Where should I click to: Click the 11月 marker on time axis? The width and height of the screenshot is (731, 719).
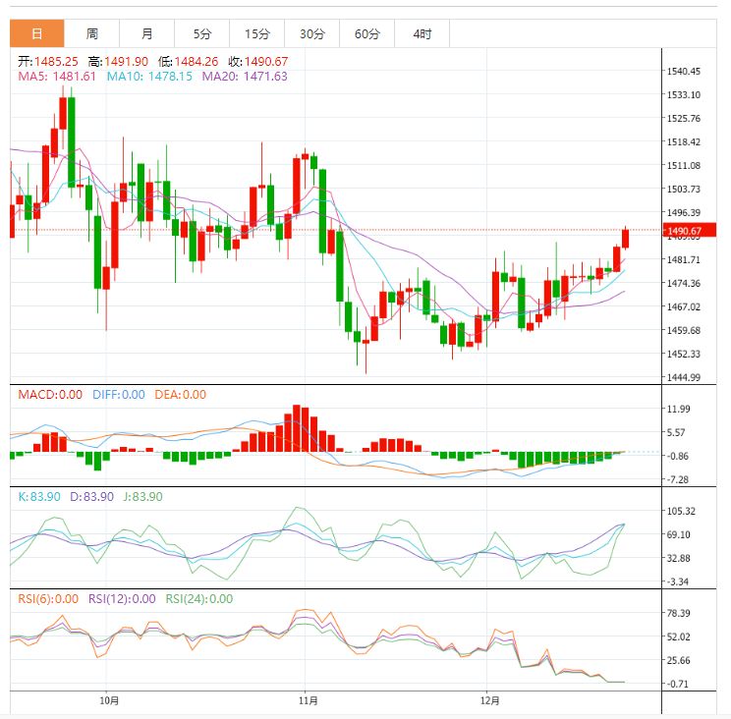(x=308, y=700)
